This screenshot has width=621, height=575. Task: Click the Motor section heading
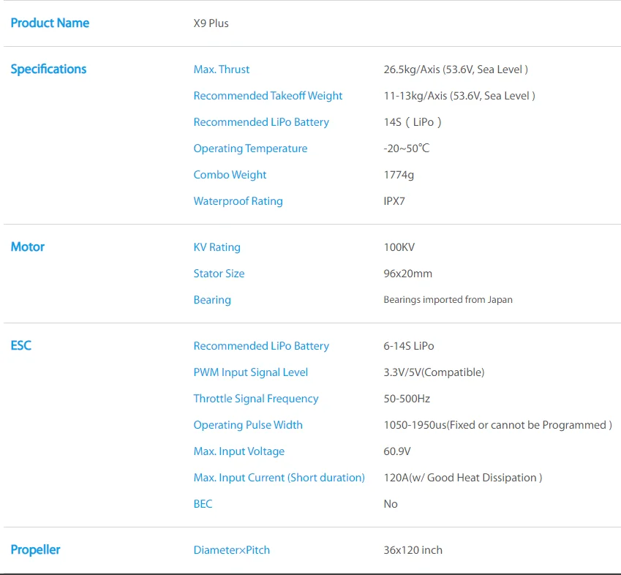click(x=28, y=247)
